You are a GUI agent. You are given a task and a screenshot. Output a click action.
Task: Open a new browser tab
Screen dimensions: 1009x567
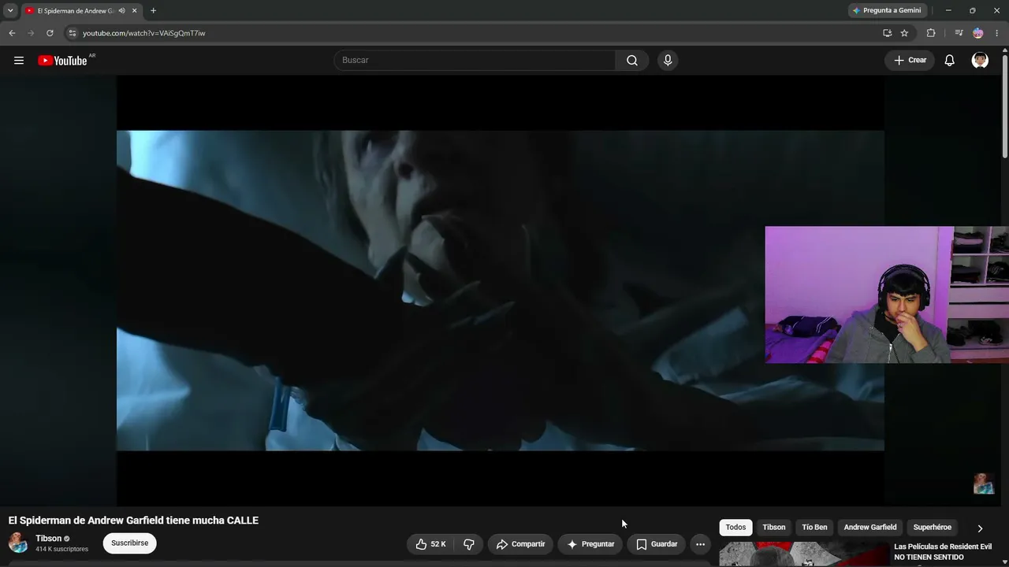pos(153,11)
